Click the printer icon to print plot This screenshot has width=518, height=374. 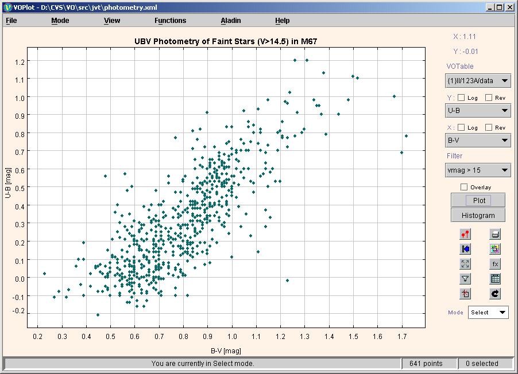click(495, 234)
